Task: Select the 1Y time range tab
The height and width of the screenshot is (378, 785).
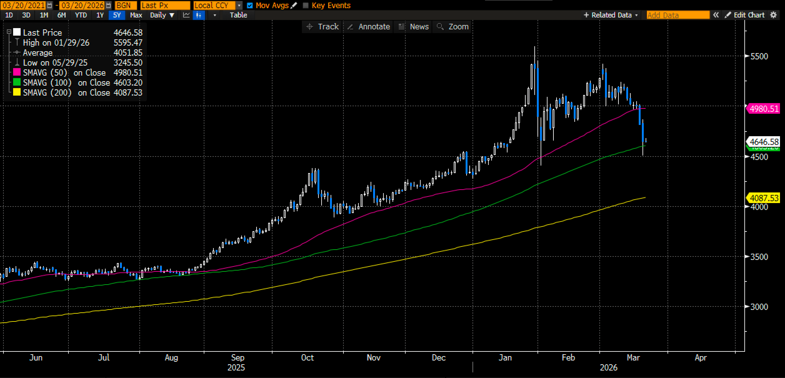Action: click(100, 15)
